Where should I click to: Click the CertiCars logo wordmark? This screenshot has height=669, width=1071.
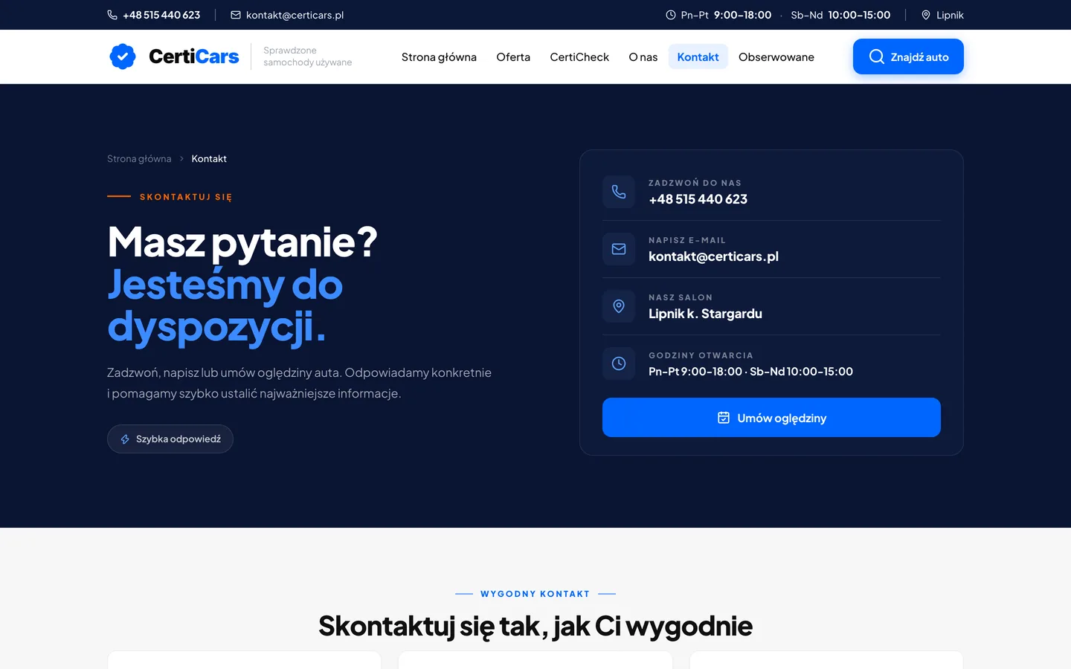click(x=194, y=56)
